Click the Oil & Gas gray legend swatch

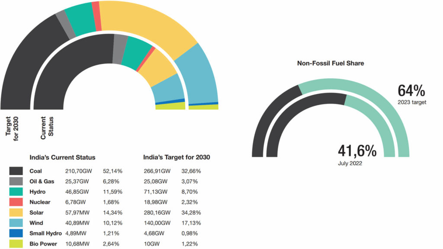pos(16,181)
